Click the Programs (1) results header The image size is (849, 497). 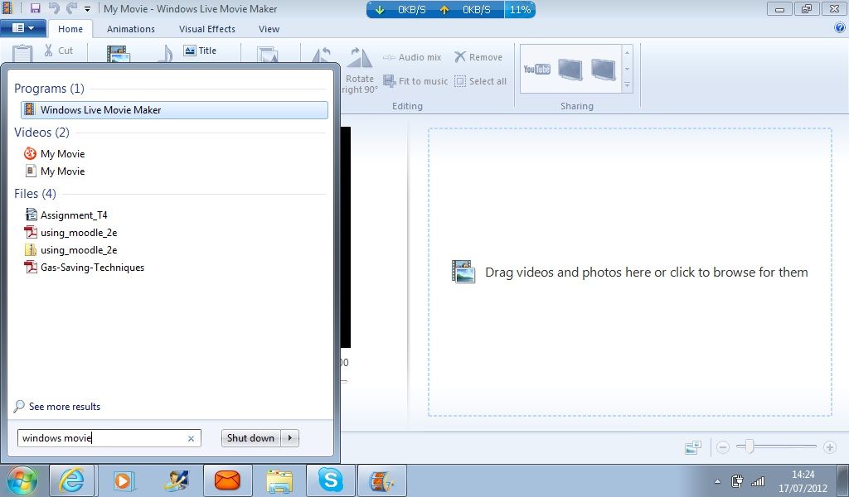[49, 88]
